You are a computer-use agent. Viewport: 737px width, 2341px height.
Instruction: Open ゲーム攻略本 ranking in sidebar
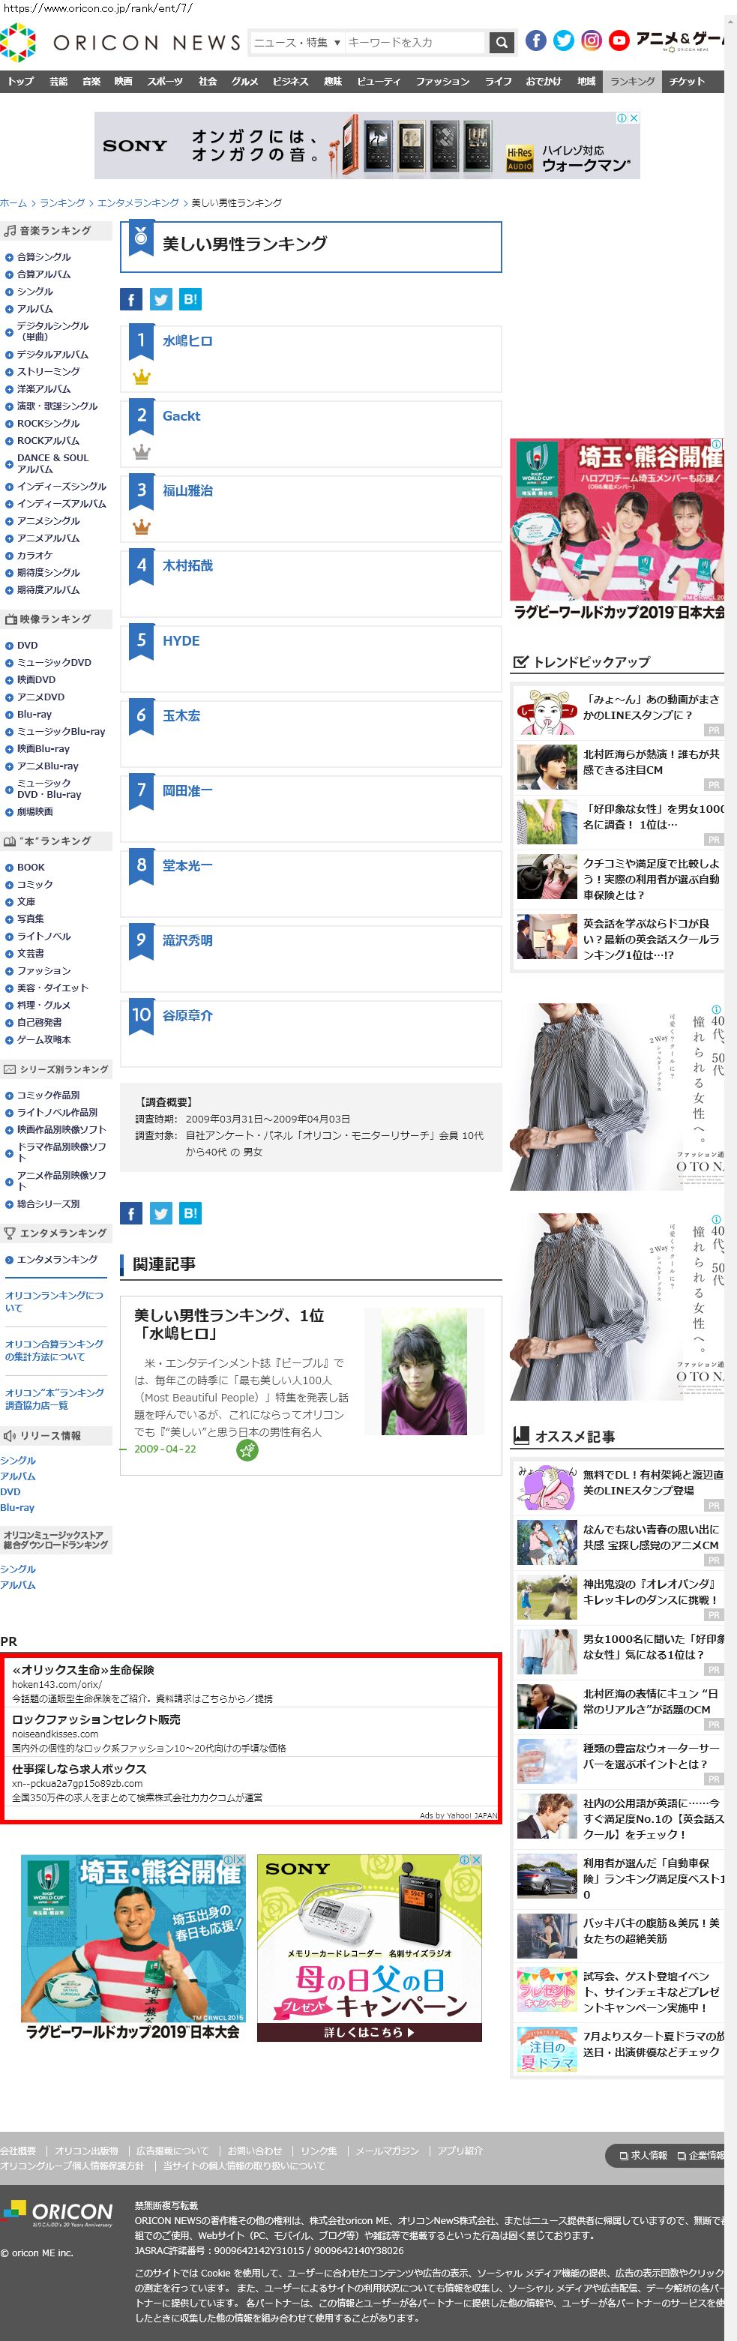click(43, 1039)
